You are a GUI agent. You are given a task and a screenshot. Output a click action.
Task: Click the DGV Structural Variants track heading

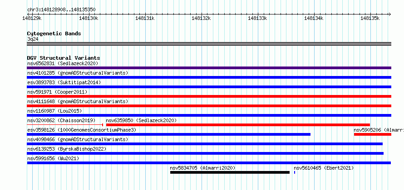pyautogui.click(x=64, y=58)
